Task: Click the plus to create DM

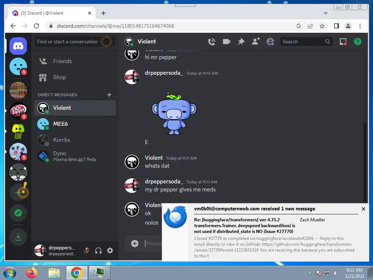Action: click(109, 95)
